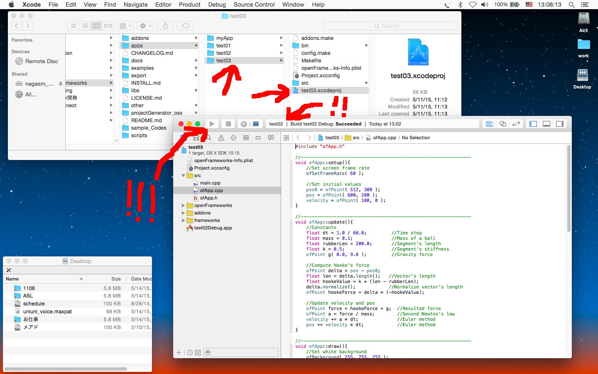
Task: Toggle recent files filter clock icon in navigator
Action: pyautogui.click(x=190, y=352)
